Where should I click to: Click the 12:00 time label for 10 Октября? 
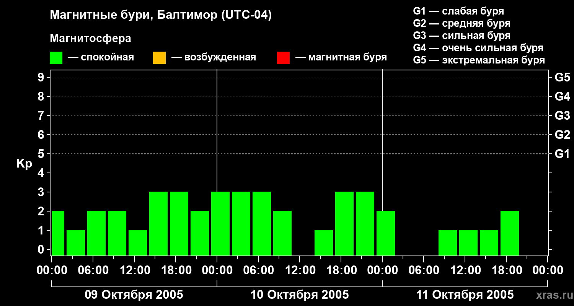pyautogui.click(x=300, y=270)
